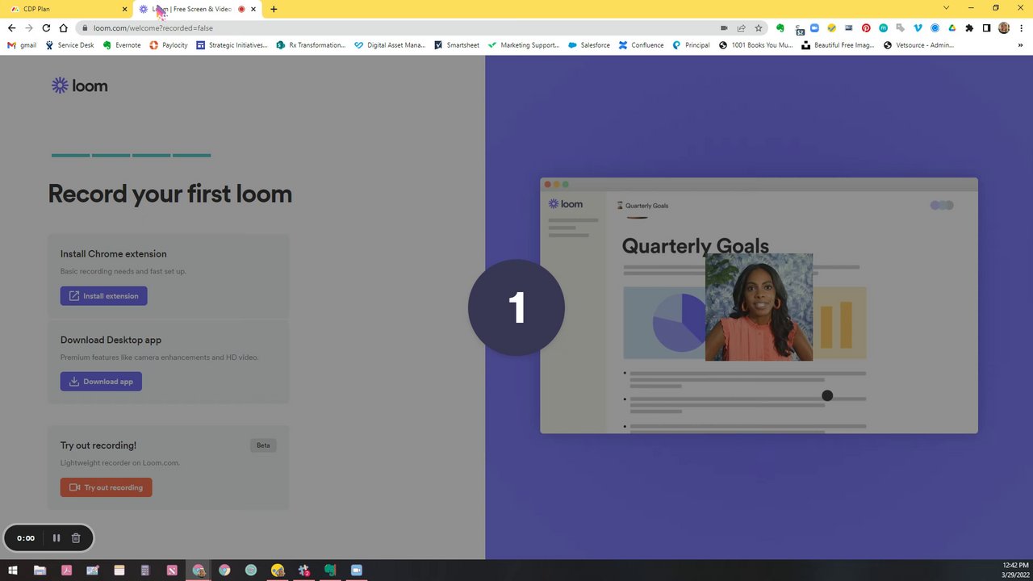
Task: Open the Pinterest save extension
Action: tap(866, 28)
